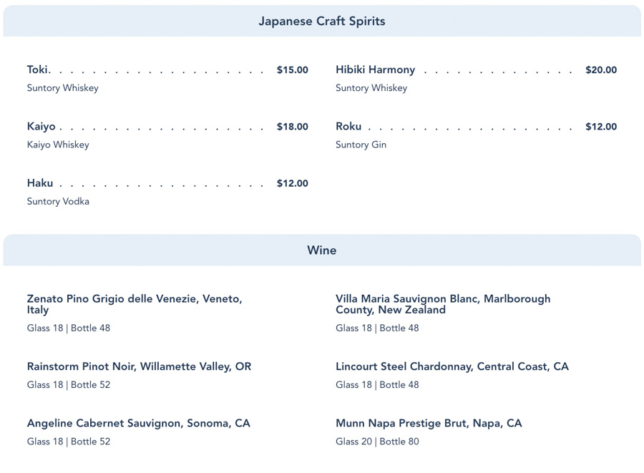Screen dimensions: 644x473
Task: Select the Kaiyo menu item name
Action: coord(42,127)
